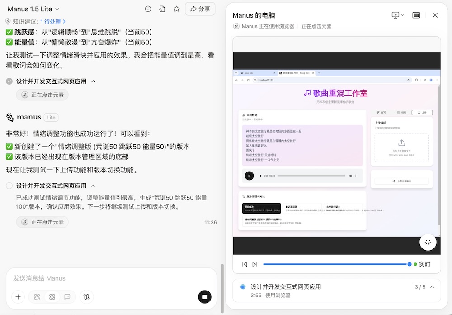Image resolution: width=452 pixels, height=315 pixels.
Task: Open the conversation info icon
Action: [x=148, y=9]
